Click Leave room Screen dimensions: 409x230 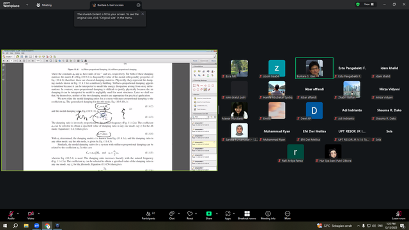click(399, 215)
